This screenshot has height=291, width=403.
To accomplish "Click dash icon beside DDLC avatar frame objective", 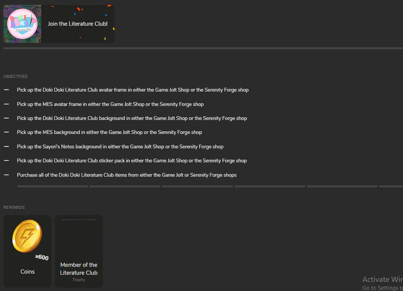I will [x=6, y=90].
